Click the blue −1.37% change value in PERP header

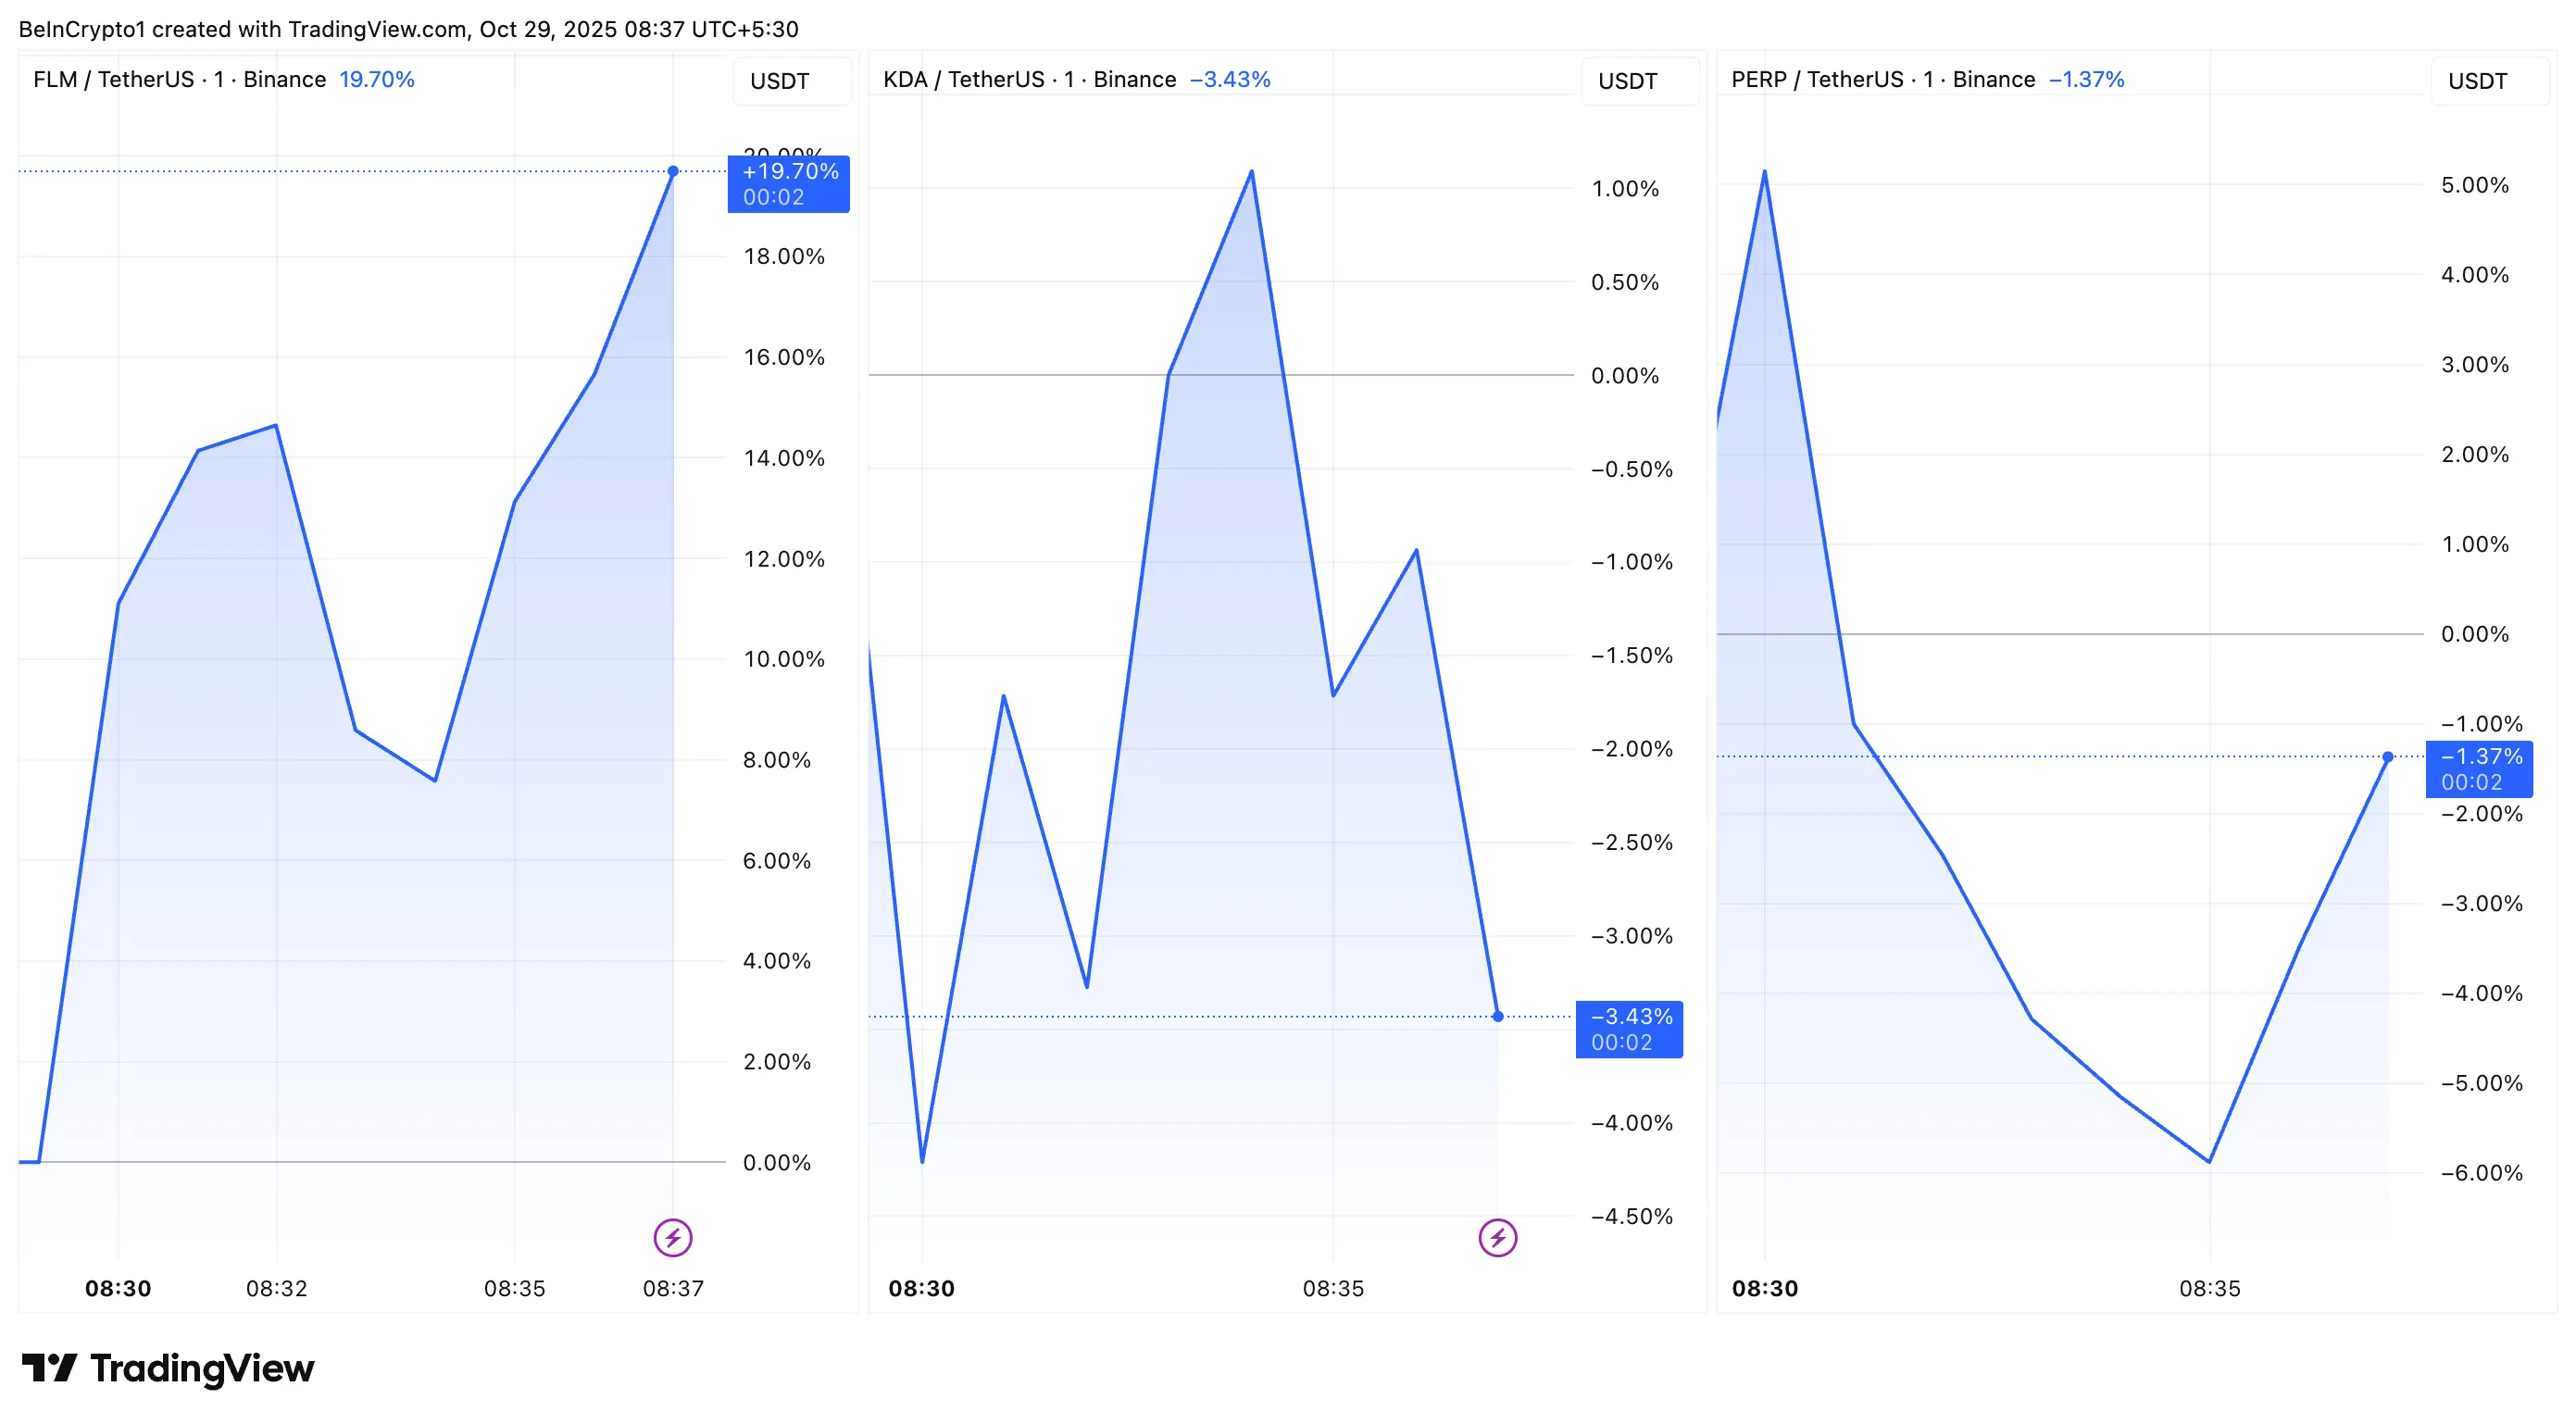(x=2087, y=78)
